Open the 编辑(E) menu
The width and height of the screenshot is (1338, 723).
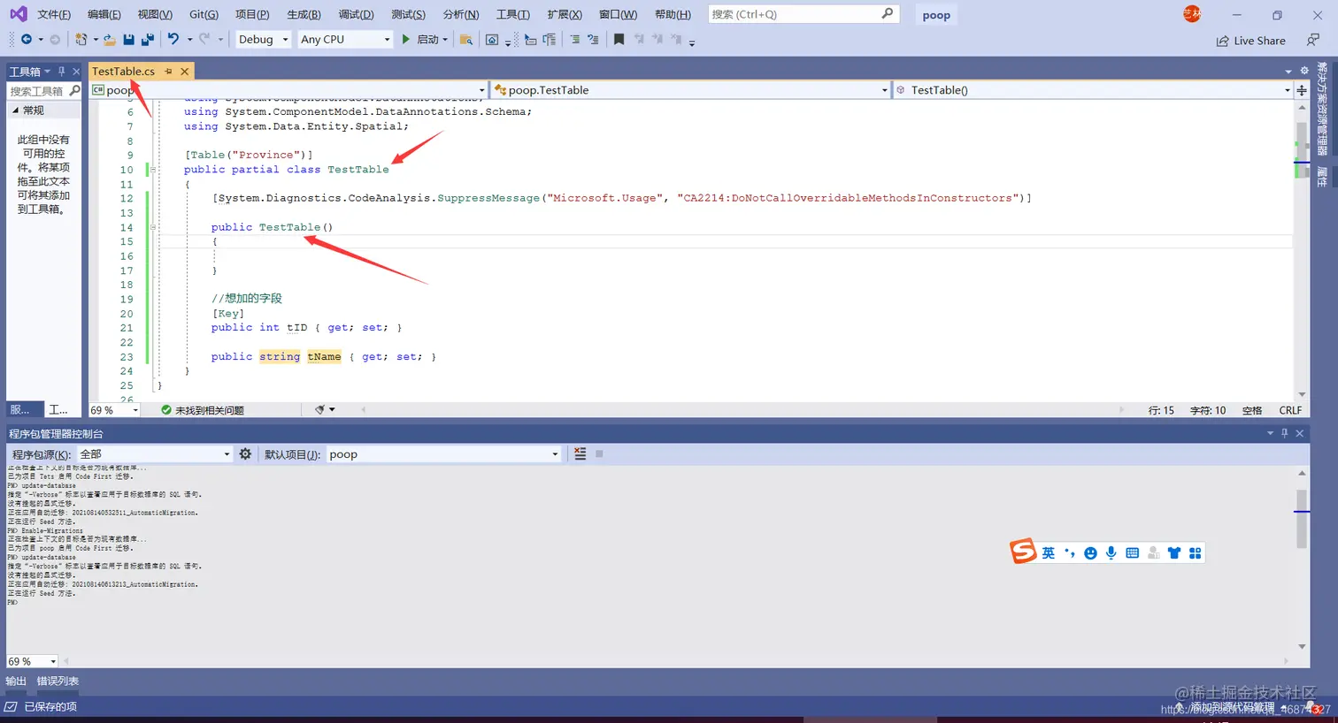(x=104, y=14)
